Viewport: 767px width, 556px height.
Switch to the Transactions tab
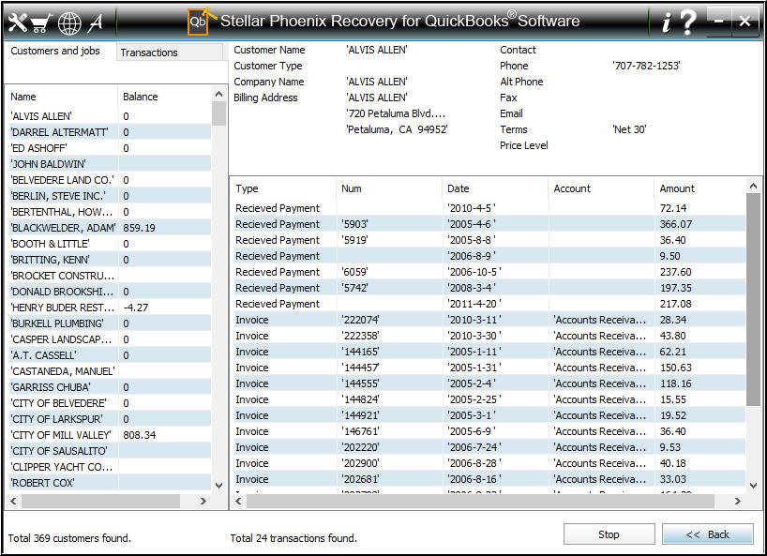click(150, 53)
